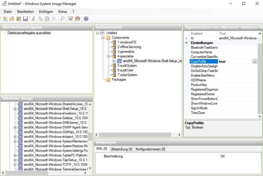Open the Extras menu
The height and width of the screenshot is (176, 263).
[63, 12]
